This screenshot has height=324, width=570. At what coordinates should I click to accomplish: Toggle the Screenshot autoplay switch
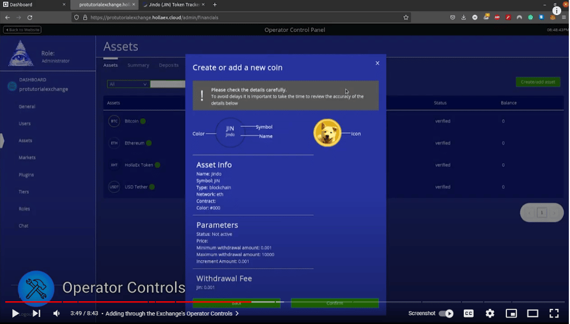coord(446,313)
